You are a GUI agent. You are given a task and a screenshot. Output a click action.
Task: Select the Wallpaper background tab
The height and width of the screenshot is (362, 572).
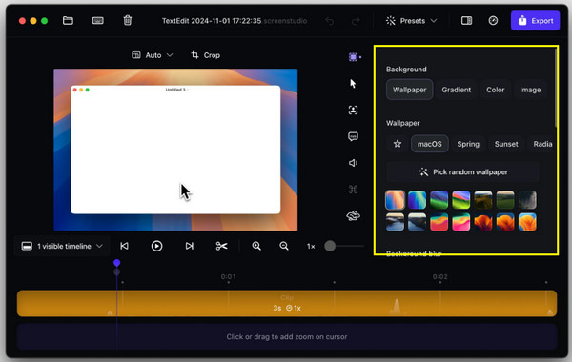click(x=409, y=90)
